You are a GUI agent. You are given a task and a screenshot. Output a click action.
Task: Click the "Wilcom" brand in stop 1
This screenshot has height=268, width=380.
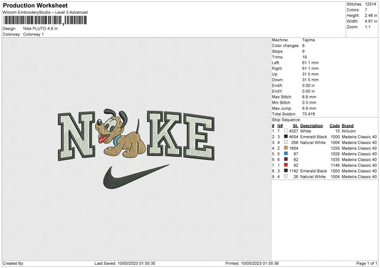348,131
